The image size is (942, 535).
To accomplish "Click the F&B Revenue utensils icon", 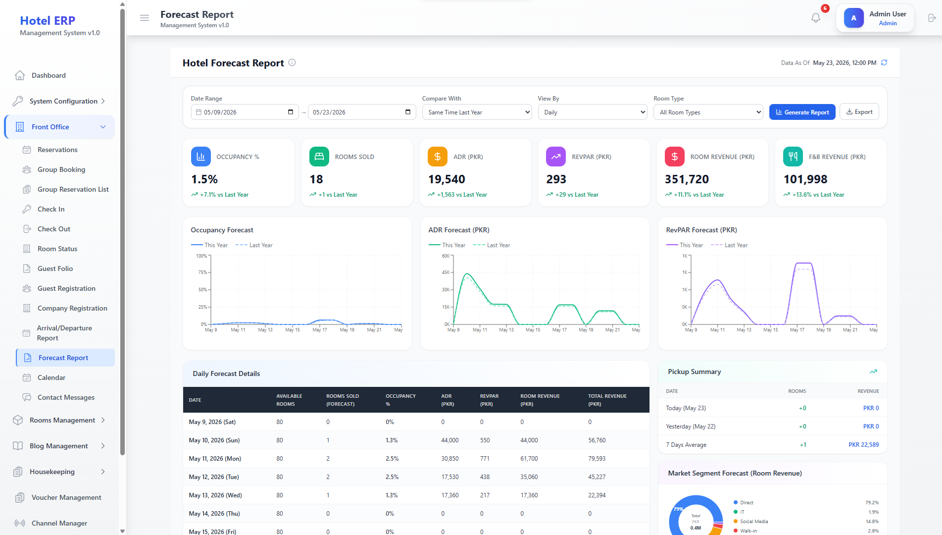I will coord(793,157).
